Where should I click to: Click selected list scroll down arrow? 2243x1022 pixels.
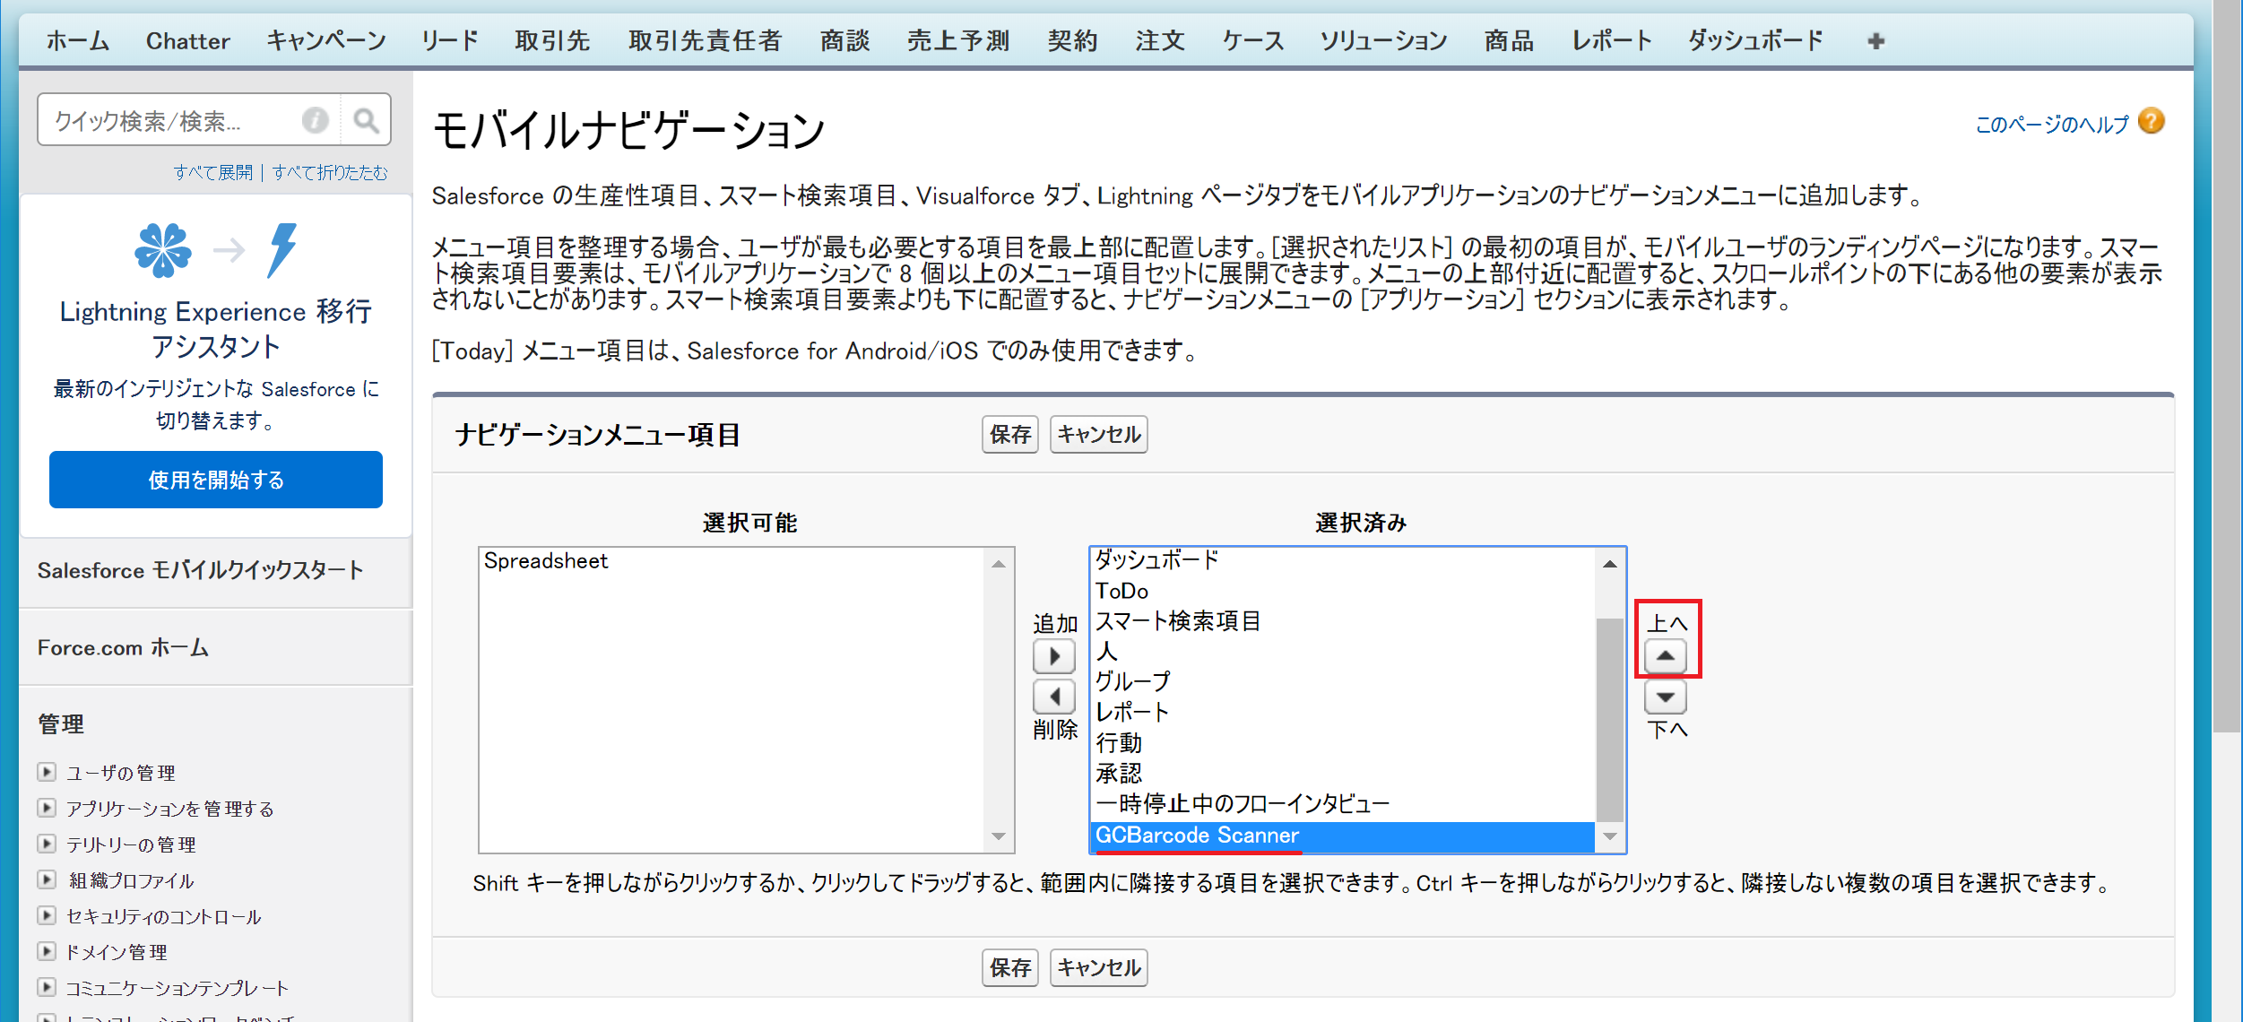tap(1610, 836)
